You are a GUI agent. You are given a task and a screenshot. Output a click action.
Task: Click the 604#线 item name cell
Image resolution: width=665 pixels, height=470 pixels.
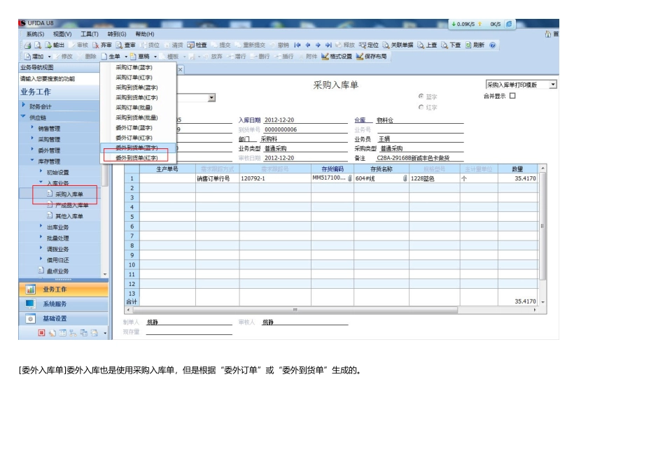(x=381, y=179)
